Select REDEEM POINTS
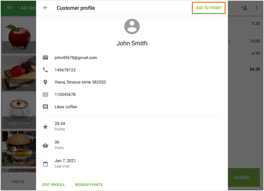The image size is (264, 191). click(x=89, y=185)
